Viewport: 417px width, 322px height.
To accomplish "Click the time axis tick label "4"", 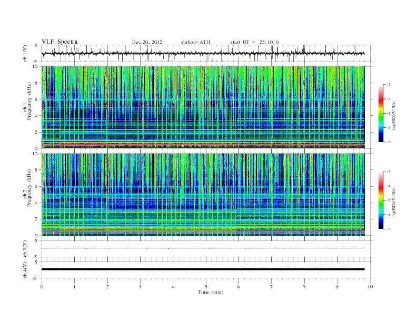I will pos(173,287).
